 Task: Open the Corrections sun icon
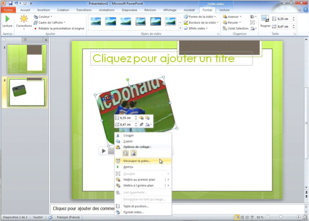pyautogui.click(x=24, y=19)
